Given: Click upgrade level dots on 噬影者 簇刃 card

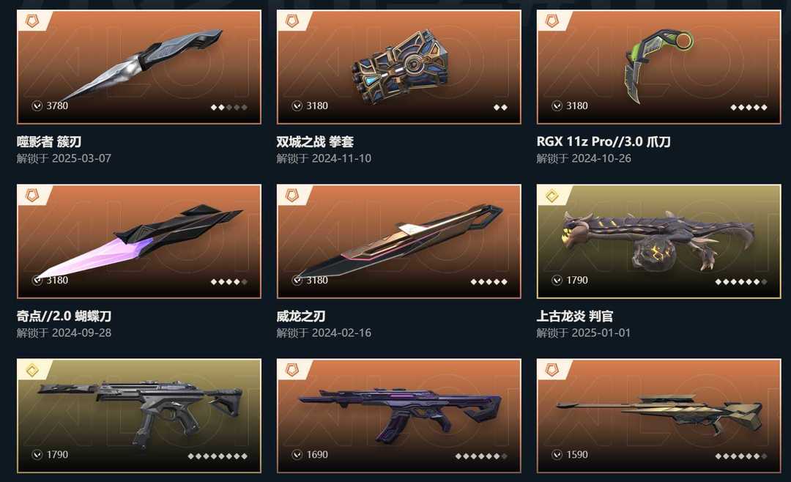Looking at the screenshot, I should click(229, 107).
